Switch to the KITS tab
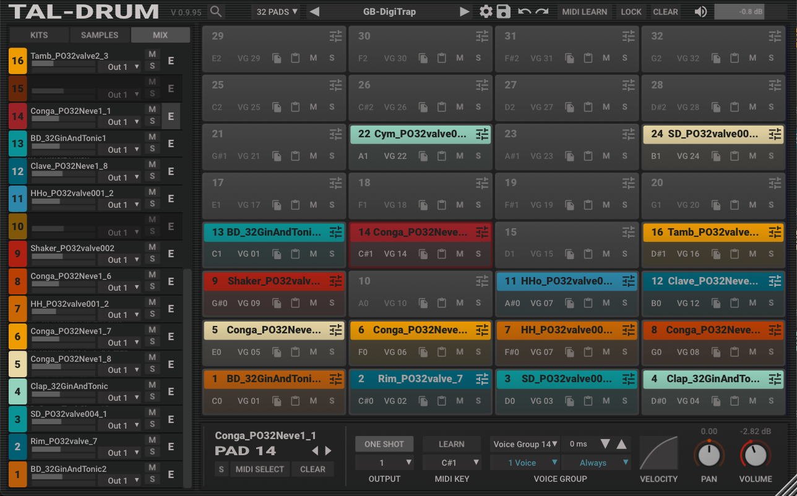Viewport: 797px width, 496px height. click(39, 35)
